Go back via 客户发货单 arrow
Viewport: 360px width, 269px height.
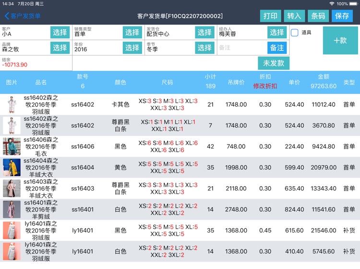click(x=23, y=16)
